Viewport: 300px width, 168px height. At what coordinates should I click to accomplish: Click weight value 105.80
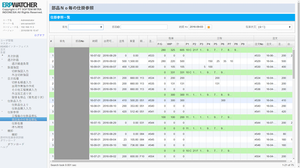point(134,140)
